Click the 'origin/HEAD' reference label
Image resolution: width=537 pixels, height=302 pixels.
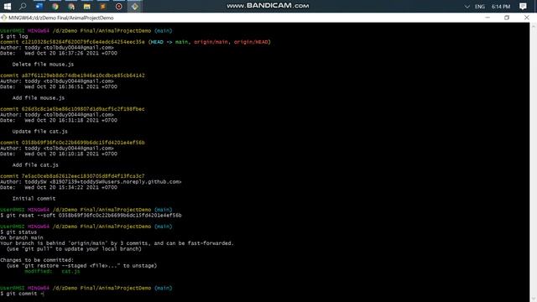251,42
